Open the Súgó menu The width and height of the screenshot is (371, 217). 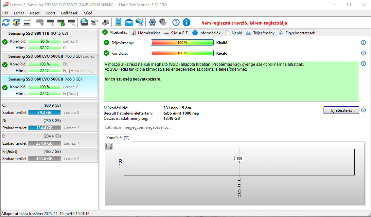coord(88,13)
